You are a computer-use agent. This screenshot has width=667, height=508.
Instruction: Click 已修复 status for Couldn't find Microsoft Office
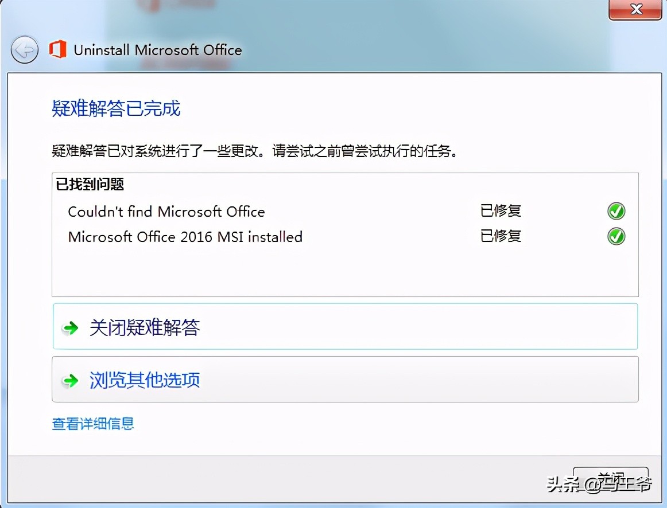(x=501, y=210)
